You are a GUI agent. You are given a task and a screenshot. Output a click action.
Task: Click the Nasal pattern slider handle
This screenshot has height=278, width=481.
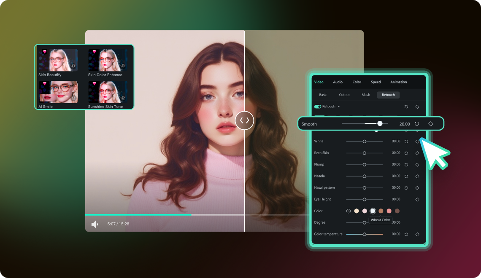[x=365, y=188]
